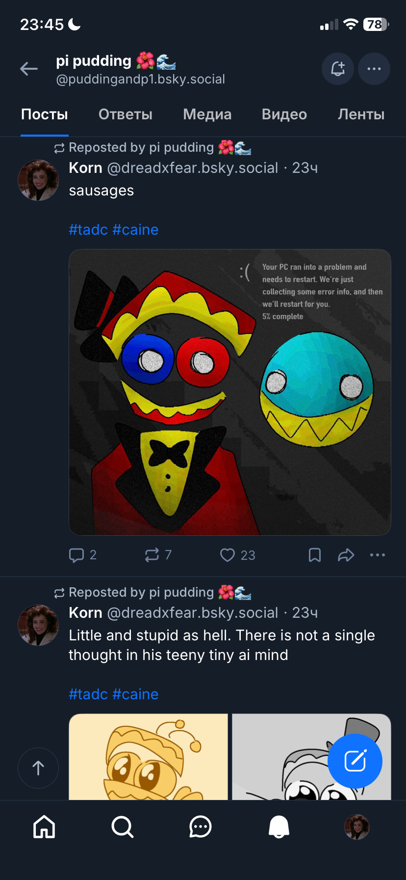Viewport: 406px width, 880px height.
Task: Go back using the arrow icon
Action: tap(29, 69)
